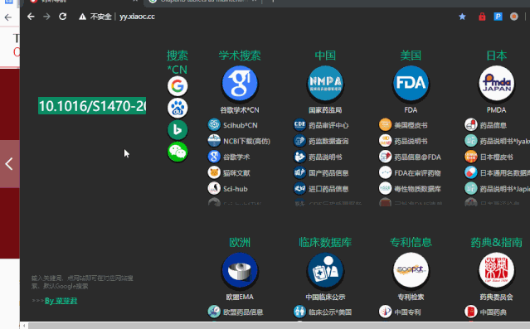Image resolution: width=530 pixels, height=329 pixels.
Task: Open the By 菜菜君 author link
Action: [61, 301]
